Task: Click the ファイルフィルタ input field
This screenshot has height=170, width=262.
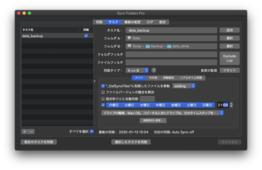Action: click(x=171, y=62)
